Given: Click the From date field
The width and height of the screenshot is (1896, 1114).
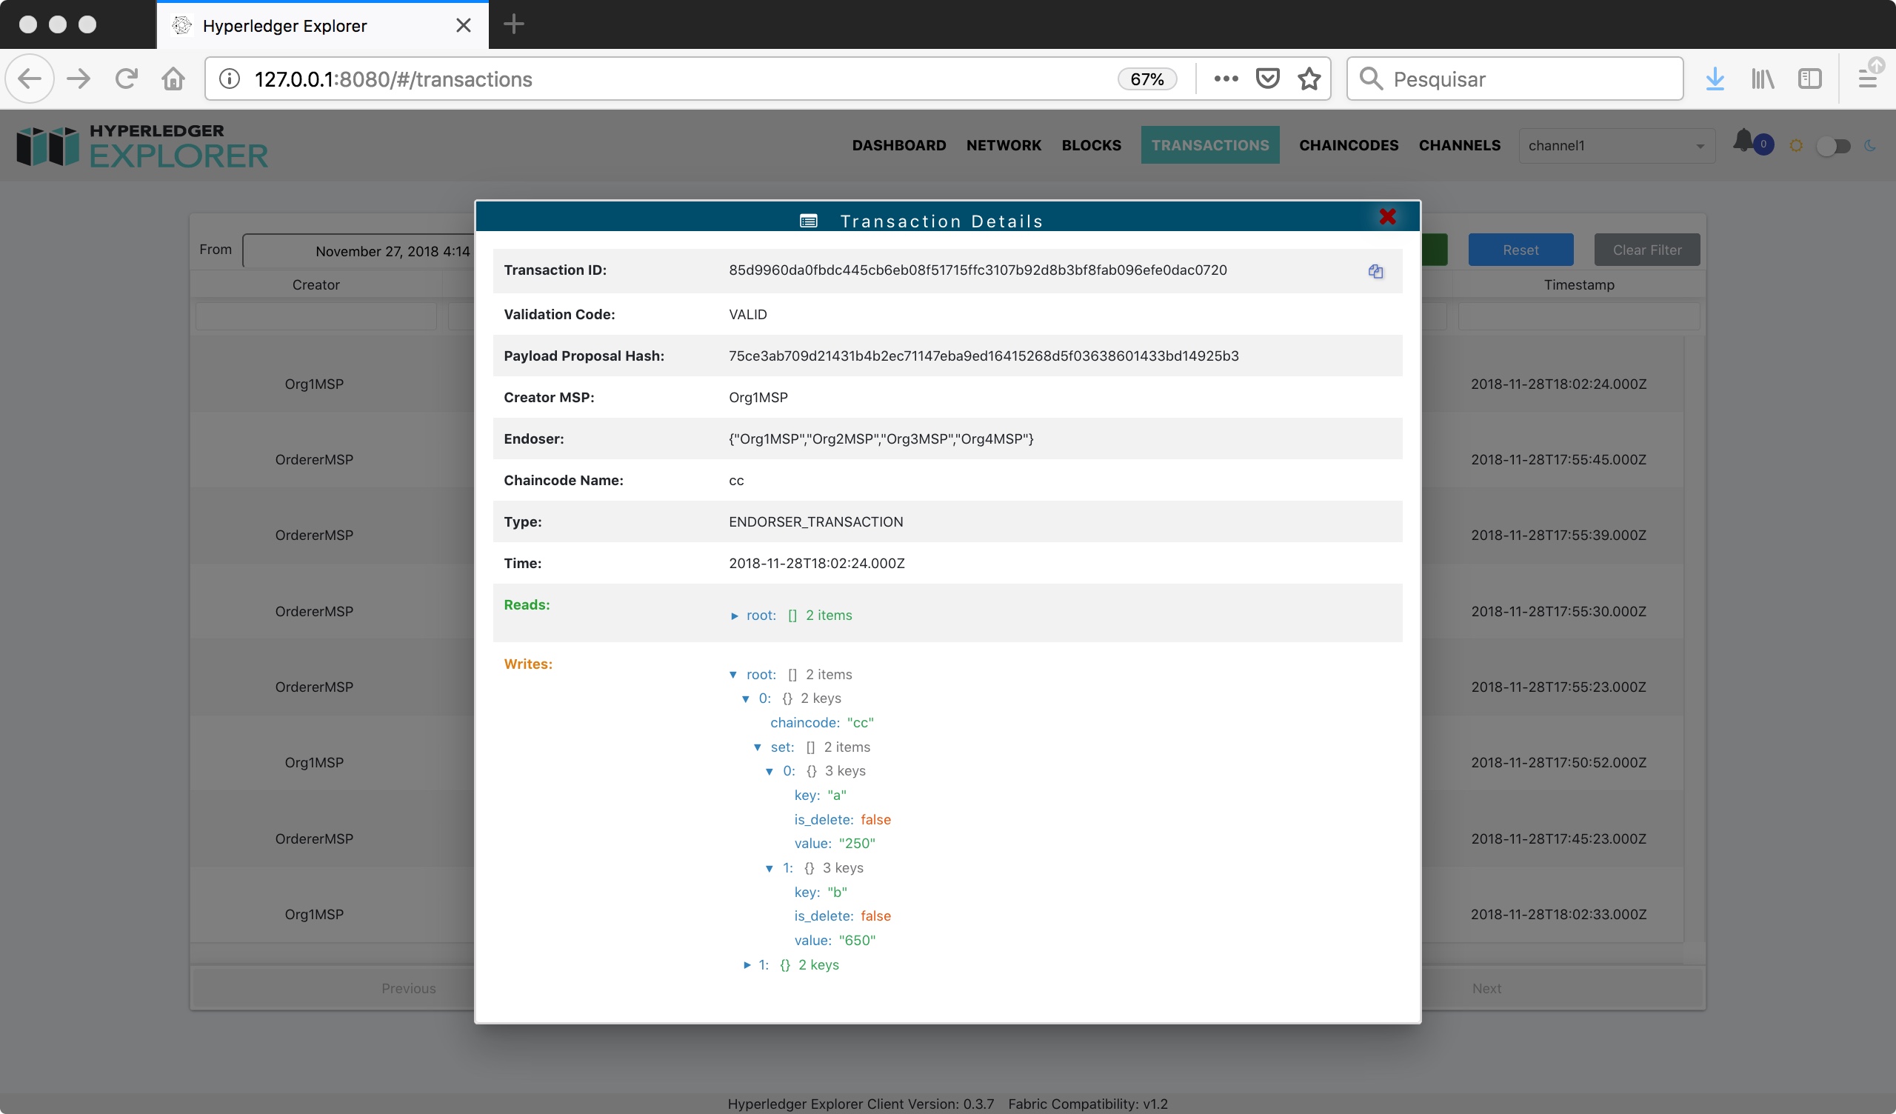Looking at the screenshot, I should [358, 250].
